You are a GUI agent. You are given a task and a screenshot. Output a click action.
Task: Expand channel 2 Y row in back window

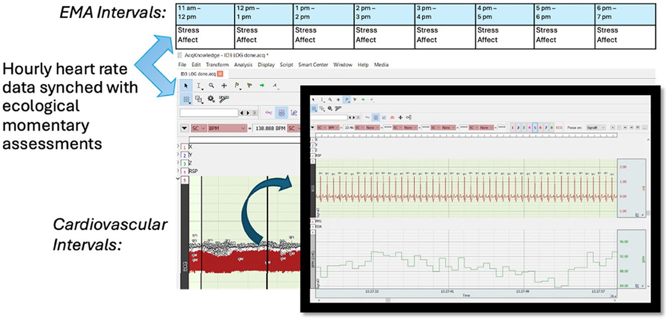178,154
